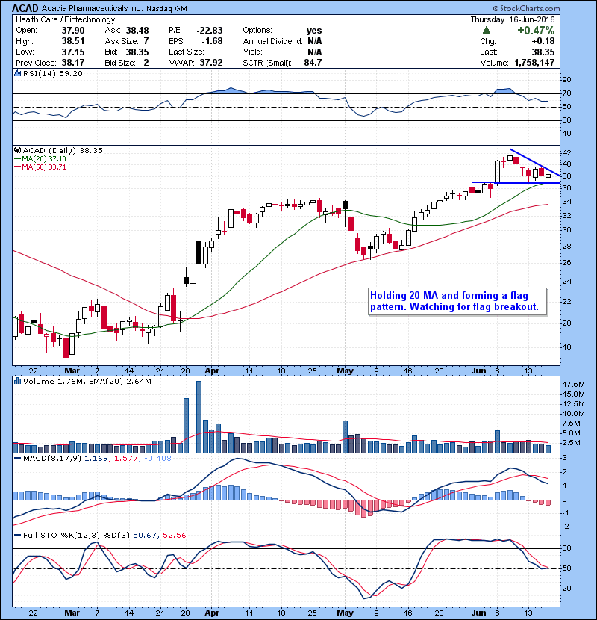Click the candlestick icon beside ACAD (Daily)
The height and width of the screenshot is (620, 597).
pyautogui.click(x=17, y=150)
